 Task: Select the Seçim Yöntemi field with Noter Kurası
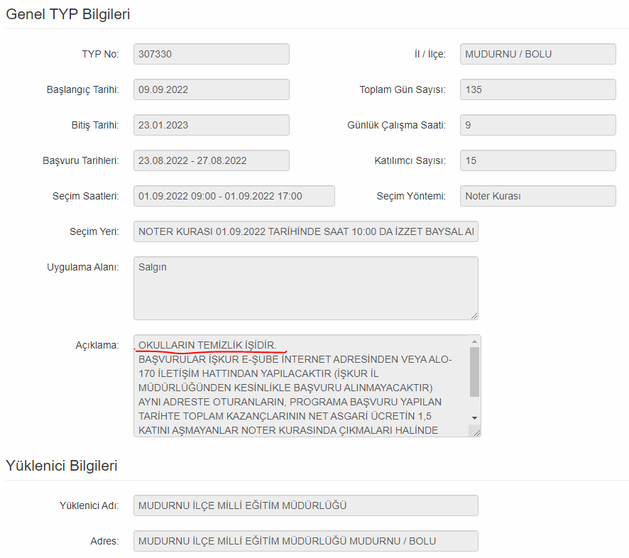[537, 196]
